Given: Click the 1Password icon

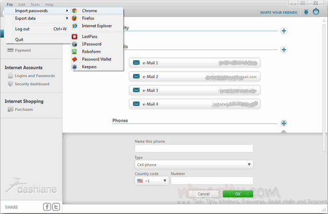Looking at the screenshot, I should pyautogui.click(x=75, y=44).
